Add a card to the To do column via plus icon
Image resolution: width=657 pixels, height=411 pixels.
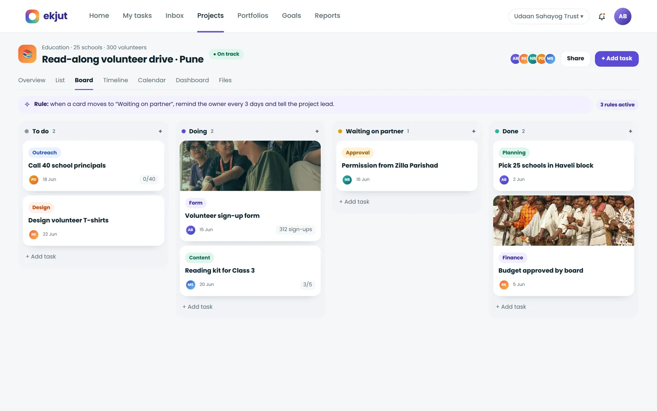160,132
